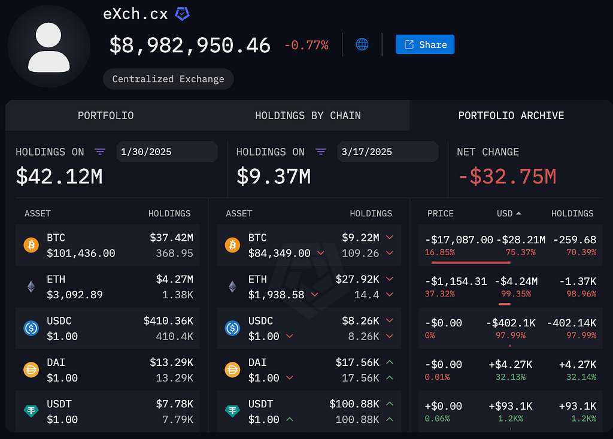
Task: Click the BTC price $84,349.00
Action: pyautogui.click(x=279, y=253)
